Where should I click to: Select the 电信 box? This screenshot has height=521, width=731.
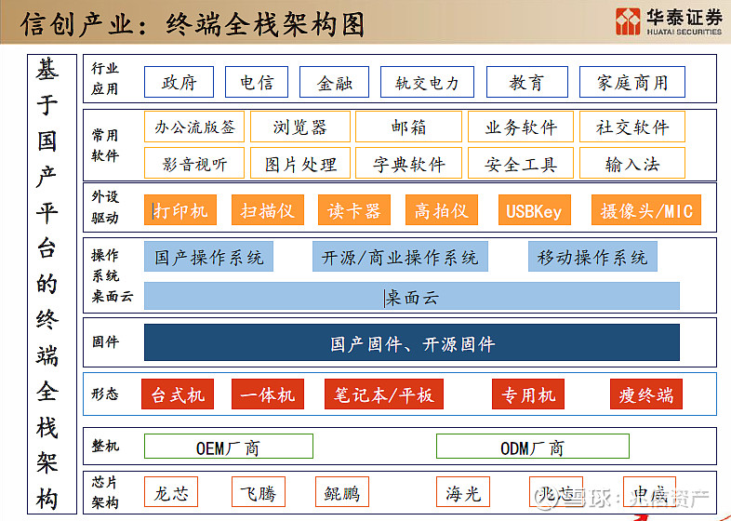pyautogui.click(x=257, y=82)
